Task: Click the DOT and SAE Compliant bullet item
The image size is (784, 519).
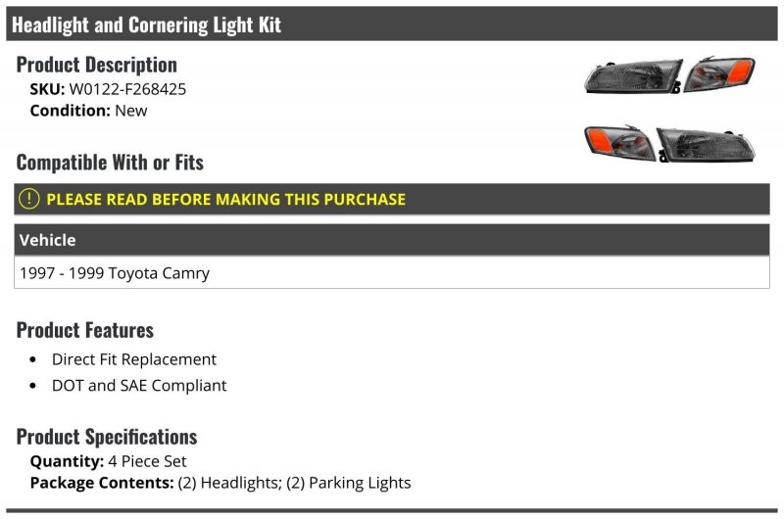Action: click(x=139, y=385)
